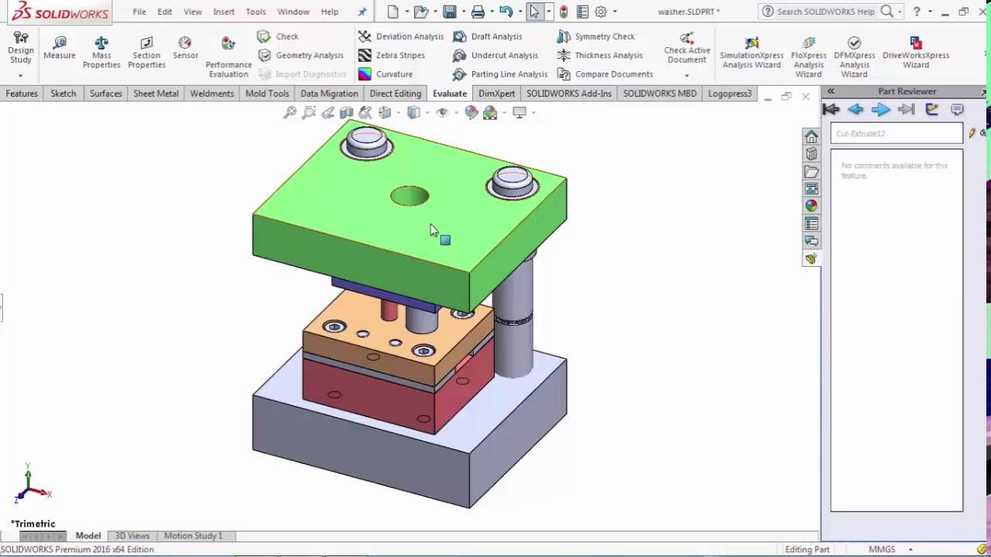Switch to the Sheet Metal tab
The height and width of the screenshot is (557, 991).
click(x=156, y=94)
